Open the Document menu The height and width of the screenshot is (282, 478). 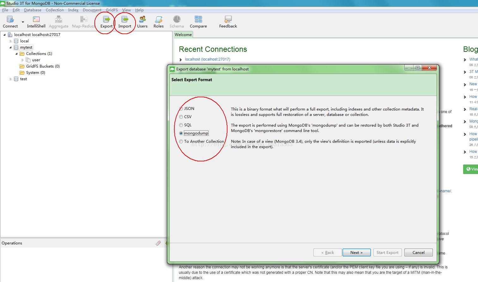tap(92, 10)
